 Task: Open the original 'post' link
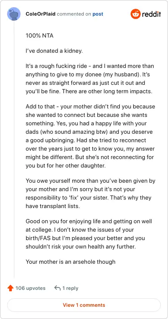tap(98, 14)
